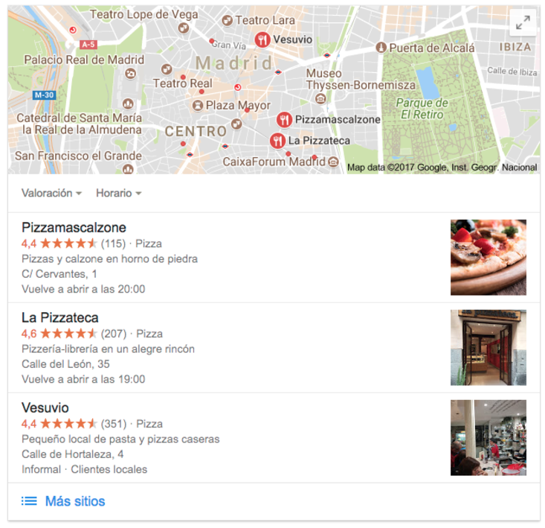Viewport: 545px width, 528px height.
Task: Click the Teatro Lara theater icon
Action: 227,21
